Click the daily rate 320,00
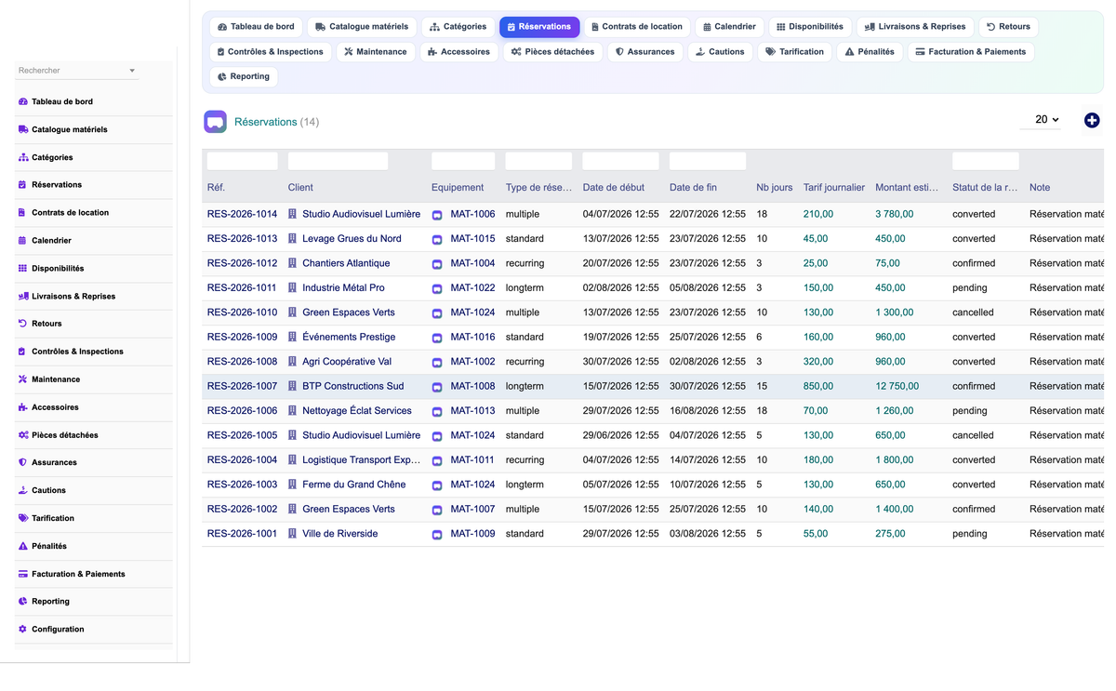This screenshot has height=691, width=1116. pyautogui.click(x=818, y=362)
